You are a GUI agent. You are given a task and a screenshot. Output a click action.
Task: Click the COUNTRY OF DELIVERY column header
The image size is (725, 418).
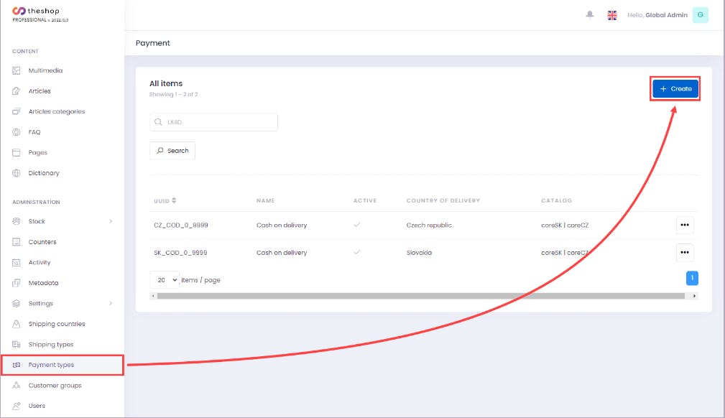pos(443,200)
